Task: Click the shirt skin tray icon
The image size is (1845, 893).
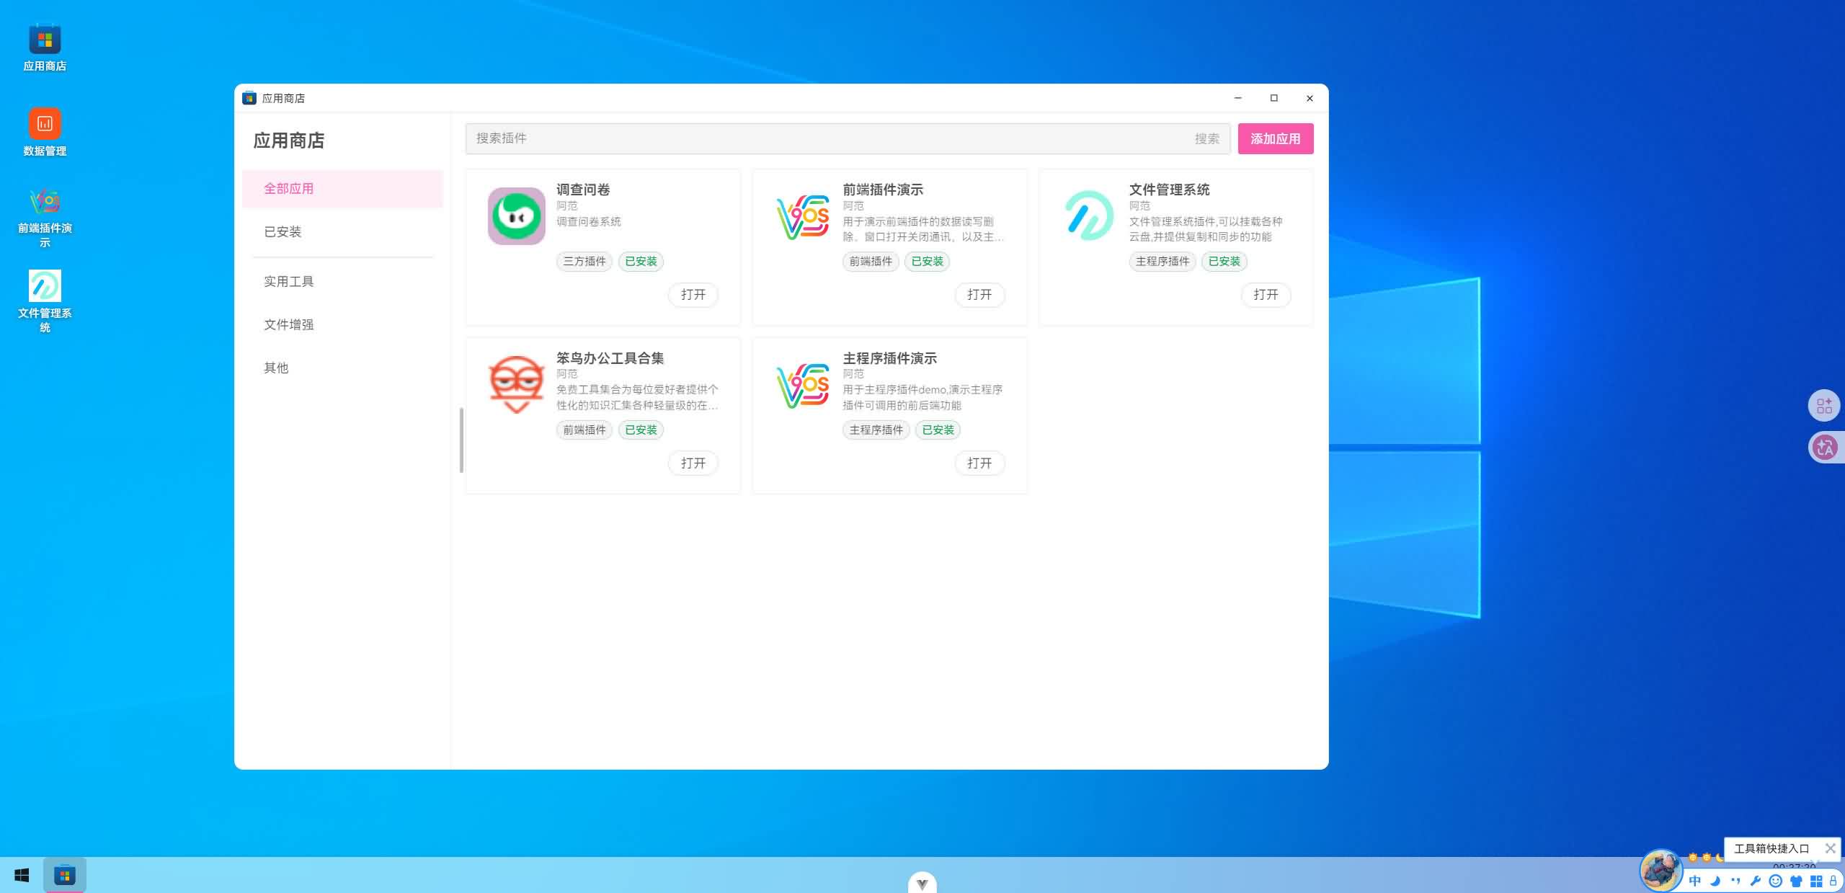Action: pyautogui.click(x=1796, y=881)
